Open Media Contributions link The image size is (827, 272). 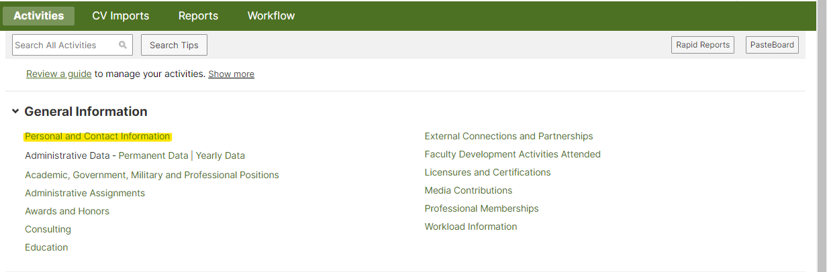pyautogui.click(x=469, y=190)
